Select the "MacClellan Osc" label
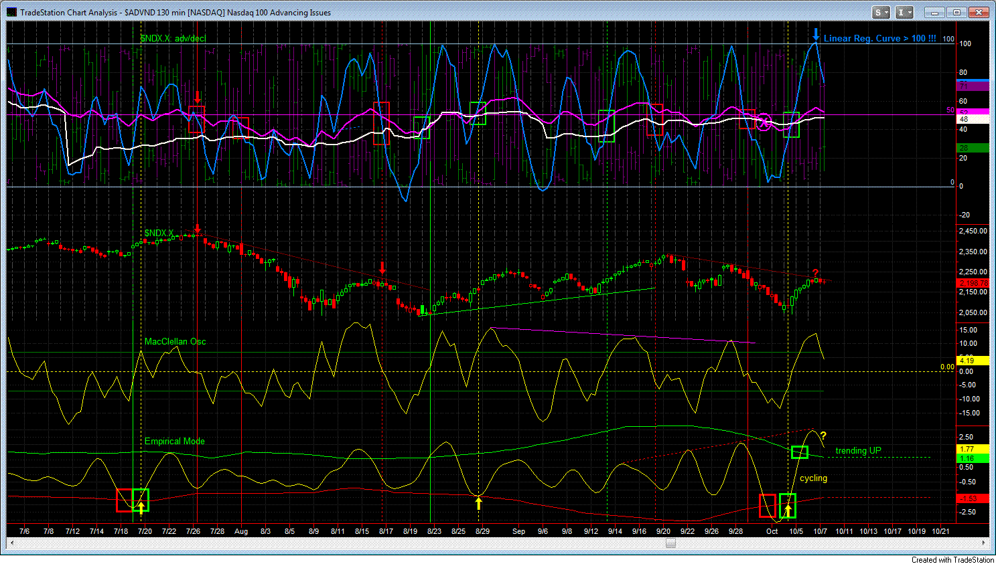Image resolution: width=996 pixels, height=564 pixels. 175,342
